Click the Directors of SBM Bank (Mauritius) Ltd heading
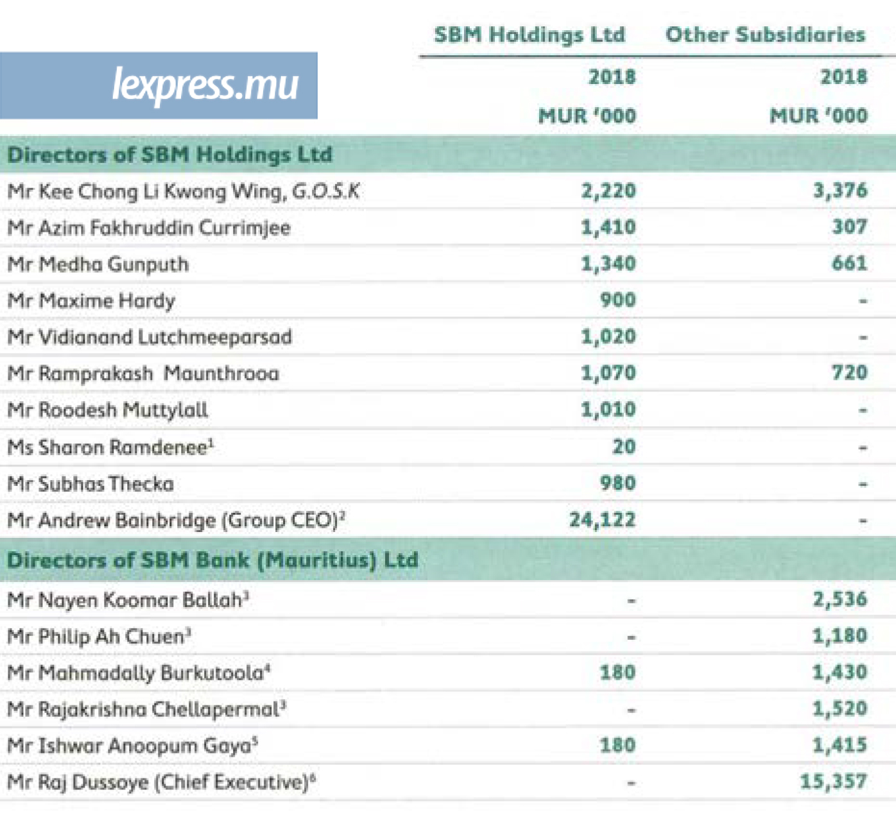The image size is (896, 817). pos(212,560)
